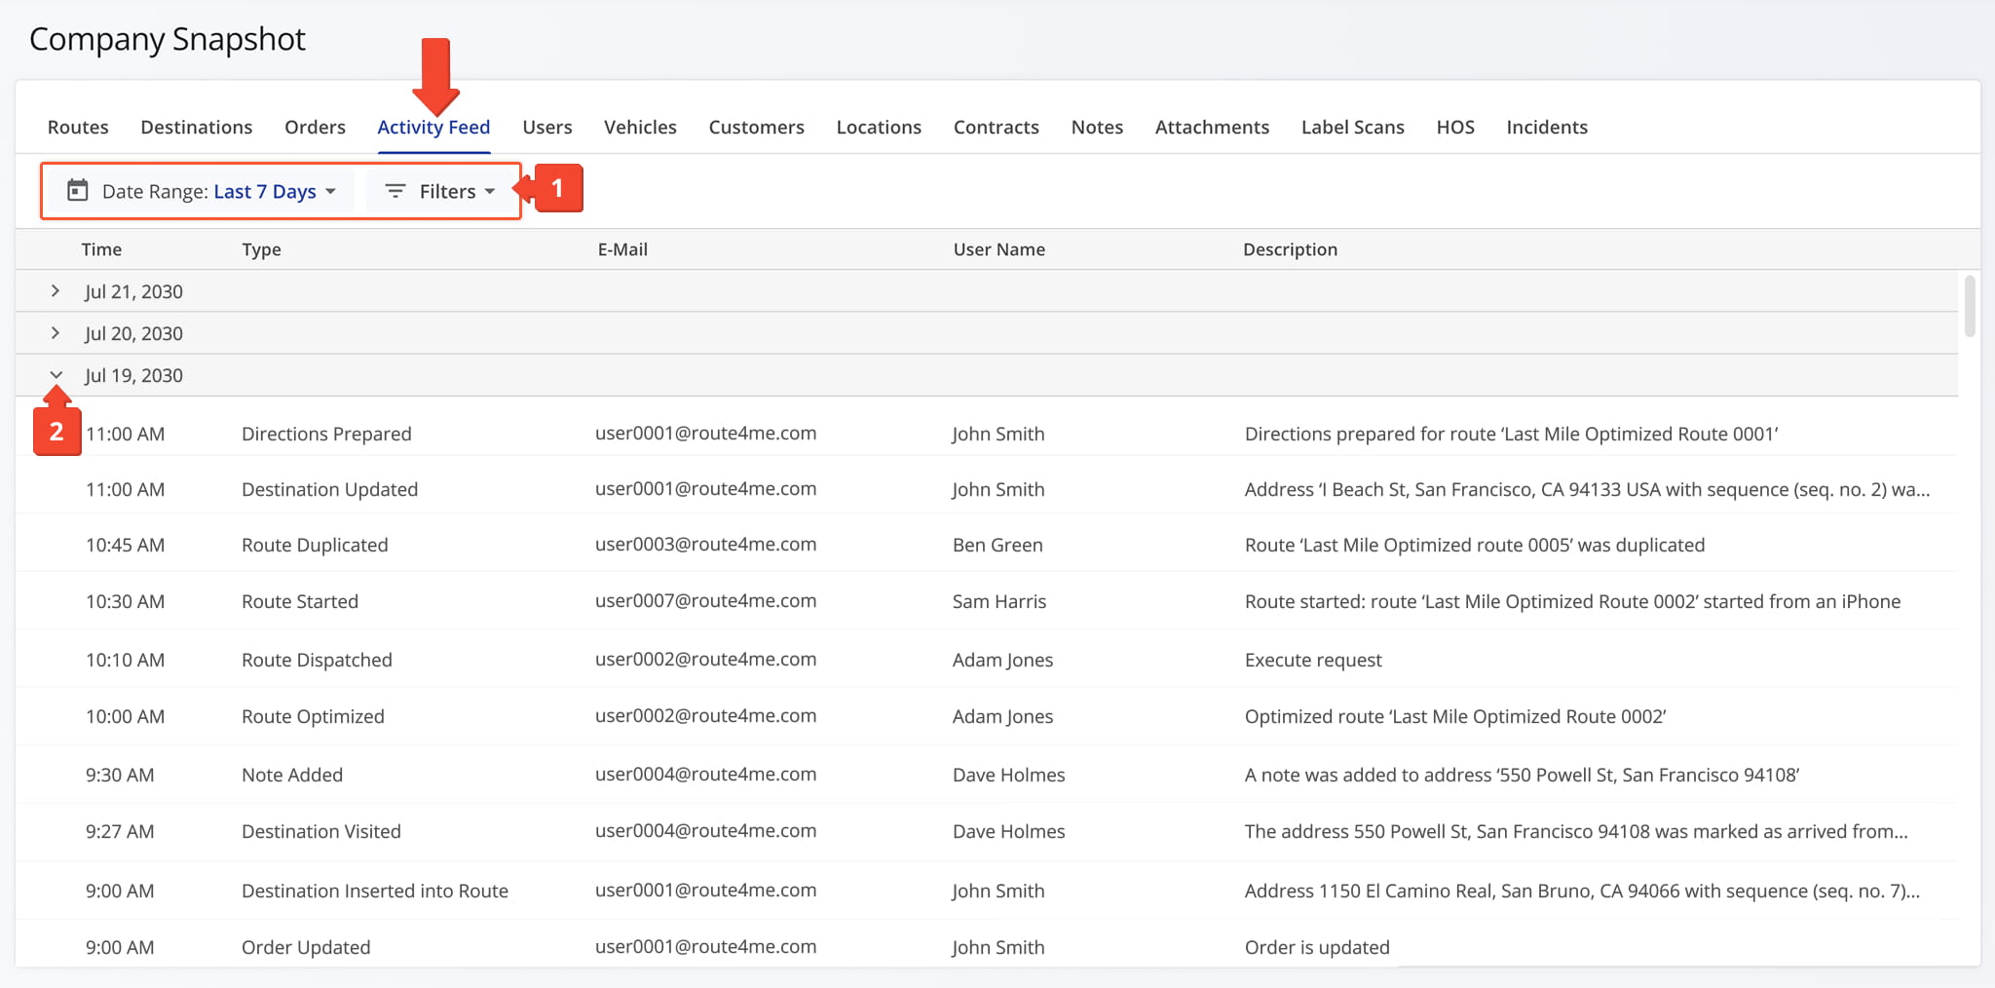The image size is (1995, 988).
Task: Click user name Sam Harris
Action: click(x=999, y=601)
